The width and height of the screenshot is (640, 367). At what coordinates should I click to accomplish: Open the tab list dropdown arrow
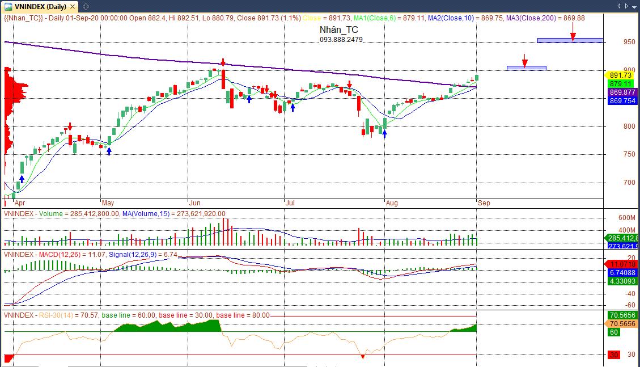[x=635, y=6]
